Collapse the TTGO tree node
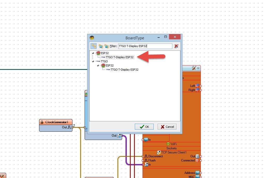This screenshot has height=178, width=266. 93,61
